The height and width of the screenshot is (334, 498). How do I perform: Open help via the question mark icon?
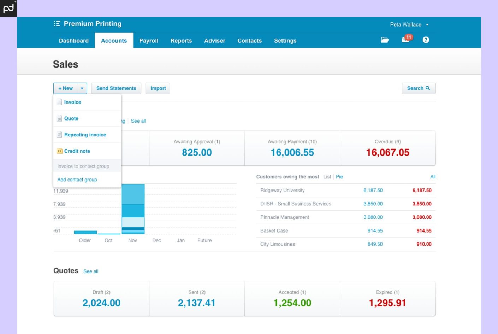426,40
